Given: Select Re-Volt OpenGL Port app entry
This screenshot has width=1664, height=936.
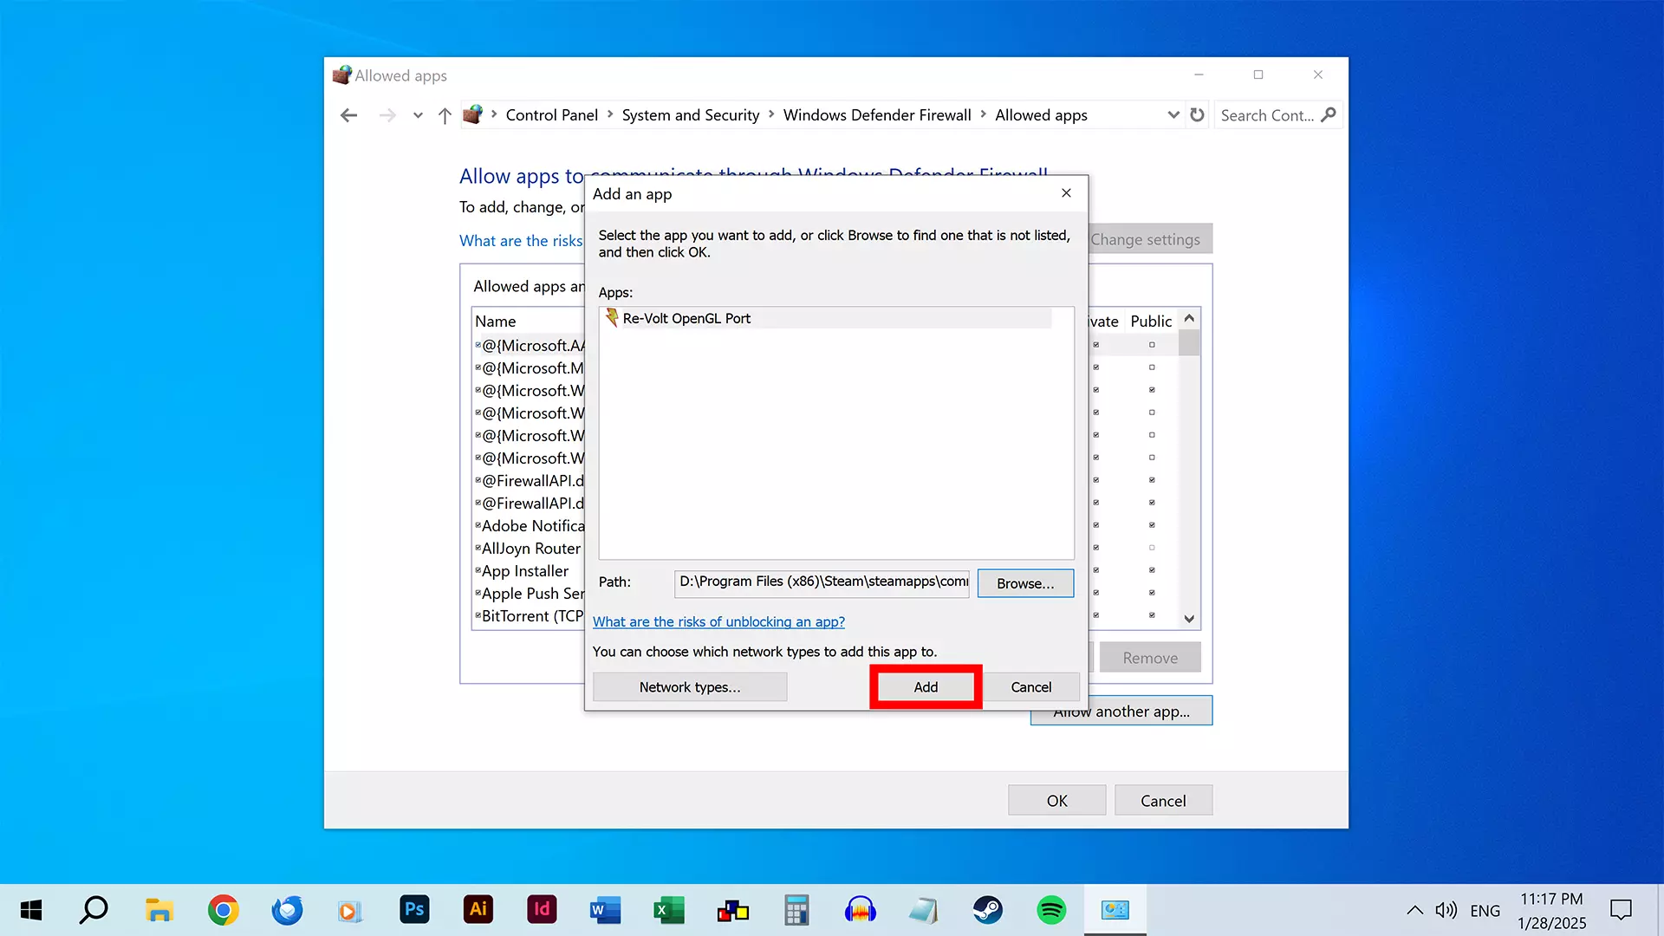Looking at the screenshot, I should 686,318.
